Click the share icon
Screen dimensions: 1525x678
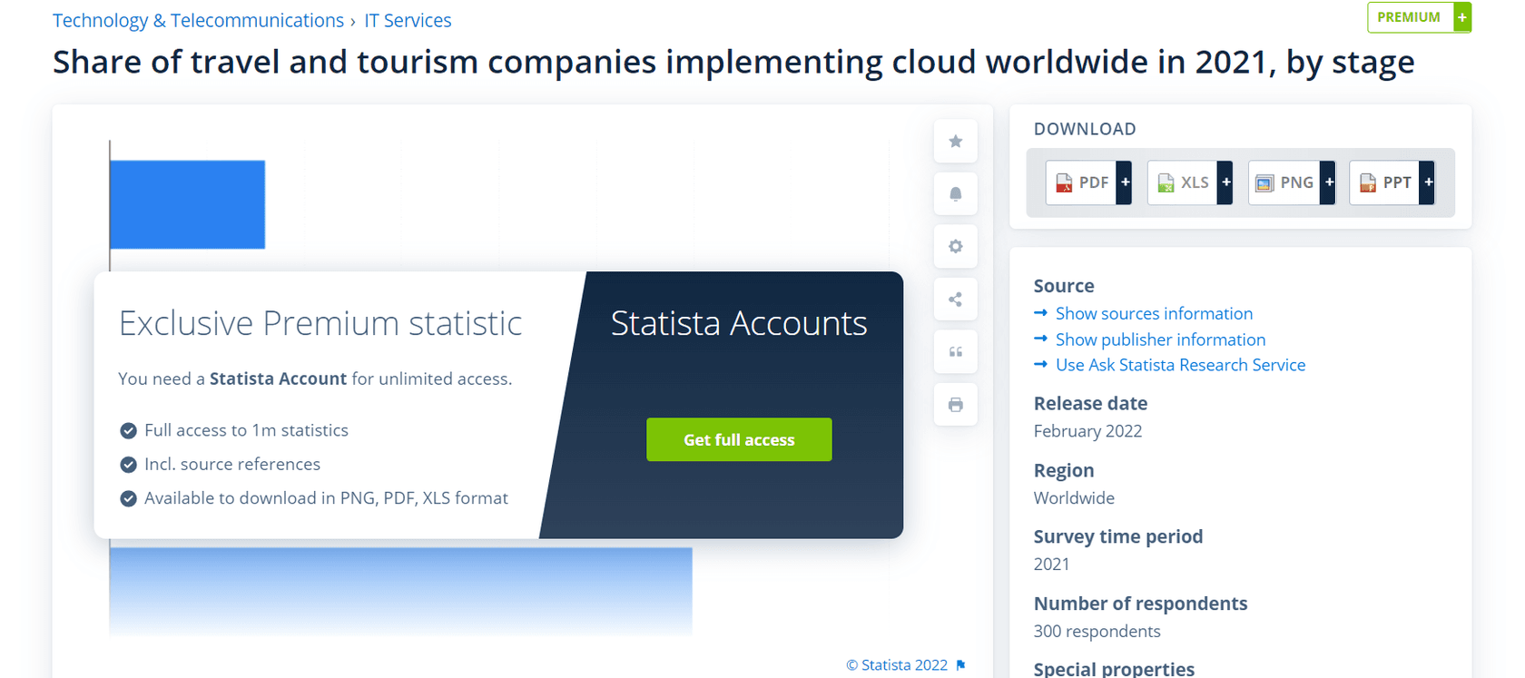pos(955,299)
